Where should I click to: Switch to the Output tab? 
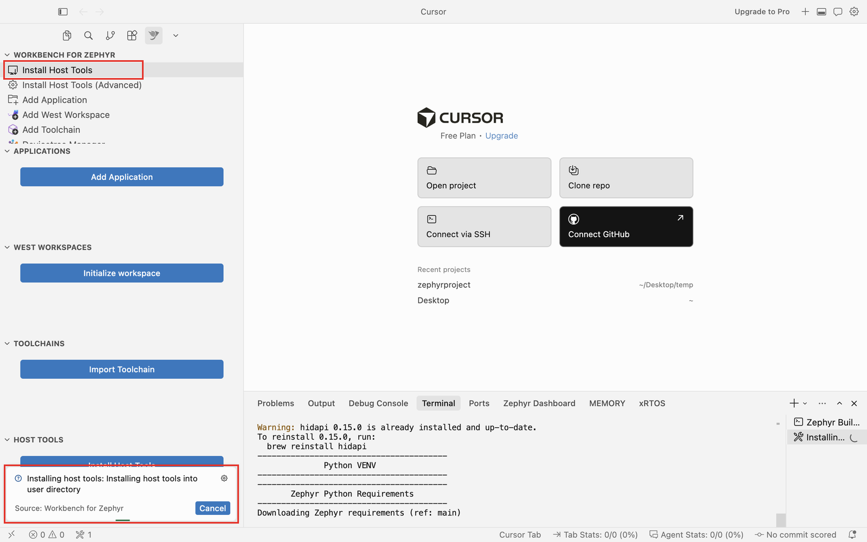321,403
